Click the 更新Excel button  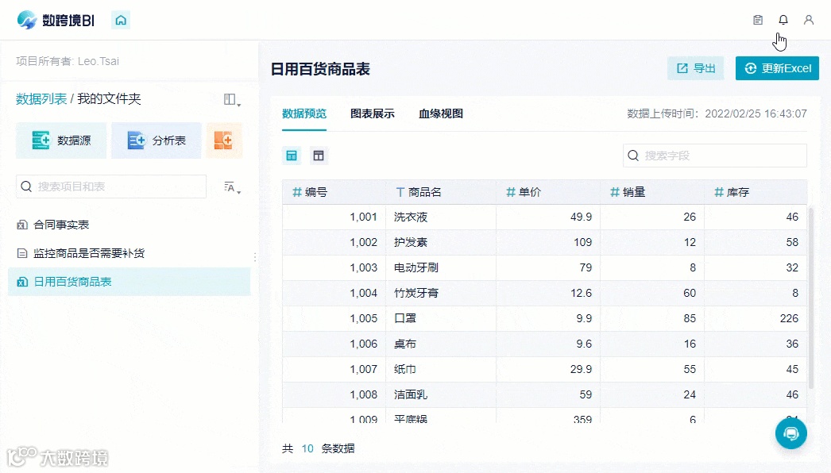(x=777, y=69)
